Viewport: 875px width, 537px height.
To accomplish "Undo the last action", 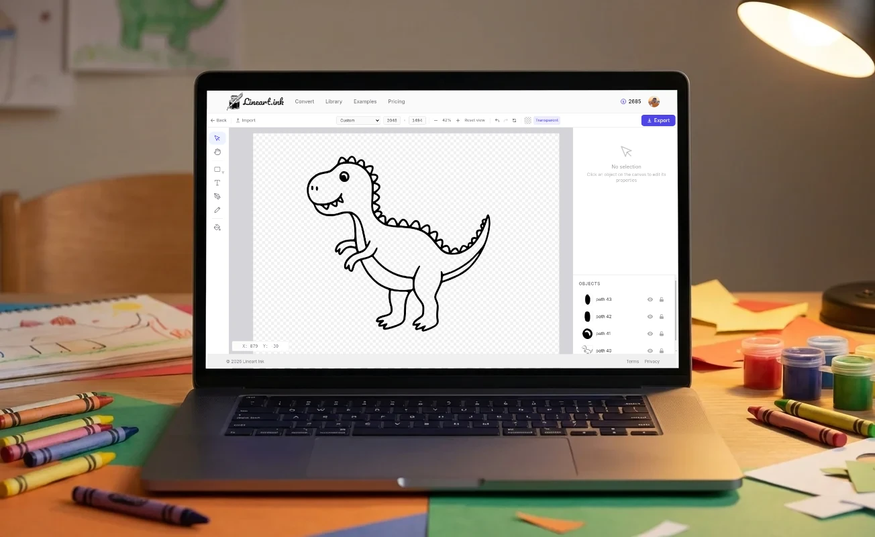I will click(x=497, y=120).
